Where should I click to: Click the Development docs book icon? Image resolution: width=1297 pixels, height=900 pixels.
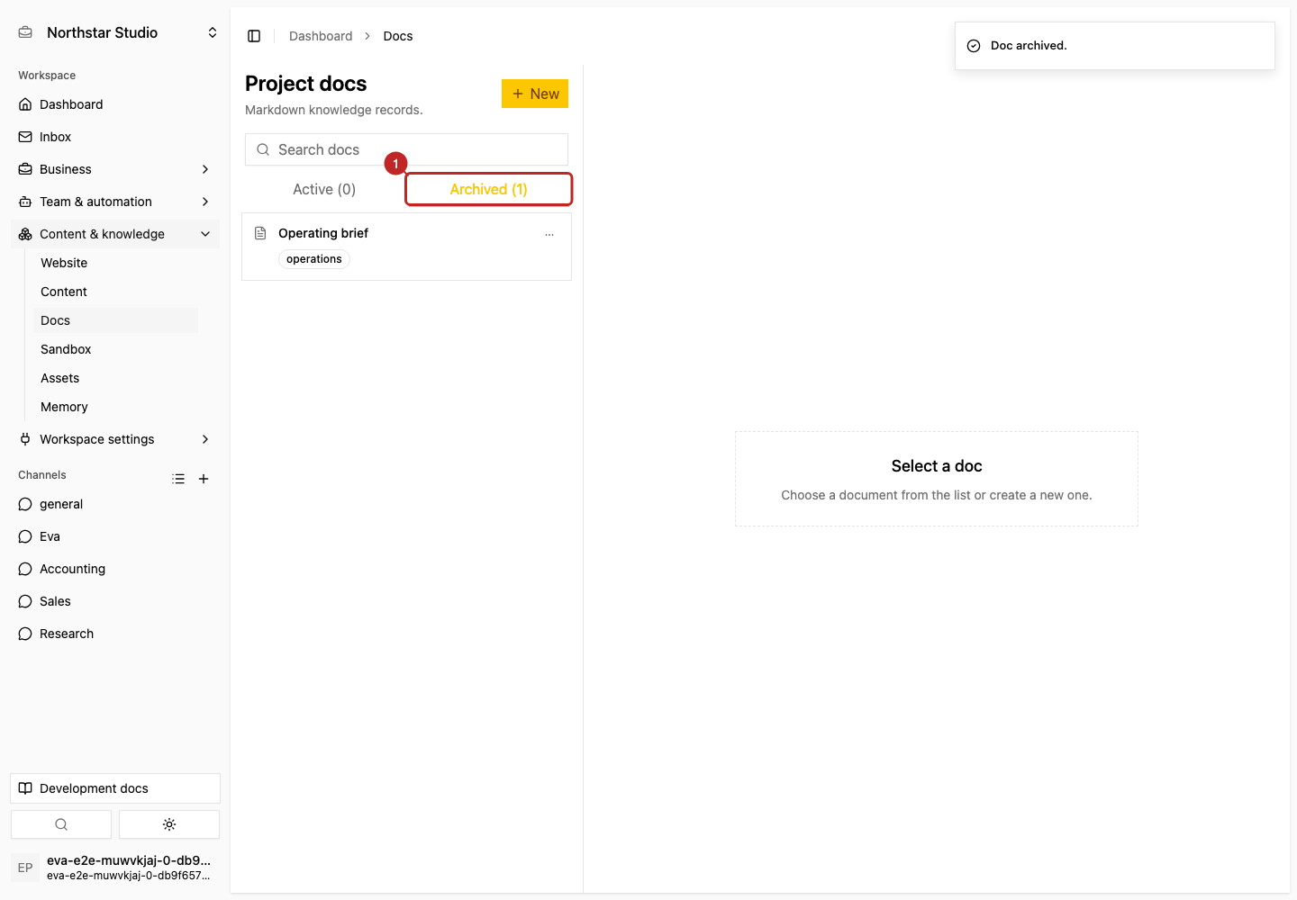[25, 788]
